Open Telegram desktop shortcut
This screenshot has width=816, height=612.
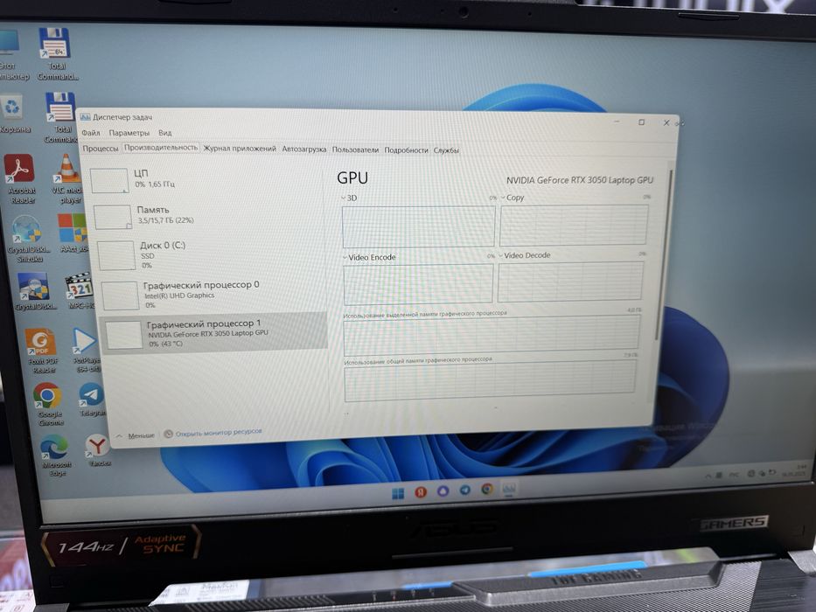point(92,400)
